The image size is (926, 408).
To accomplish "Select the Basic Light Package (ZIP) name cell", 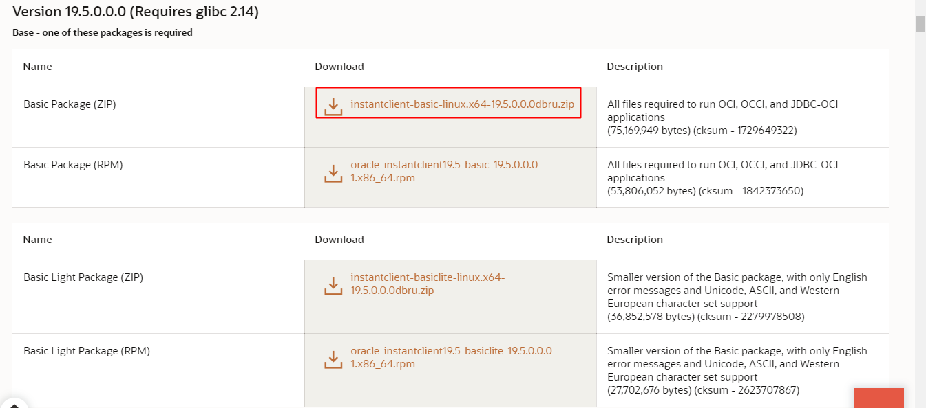I will click(x=83, y=277).
